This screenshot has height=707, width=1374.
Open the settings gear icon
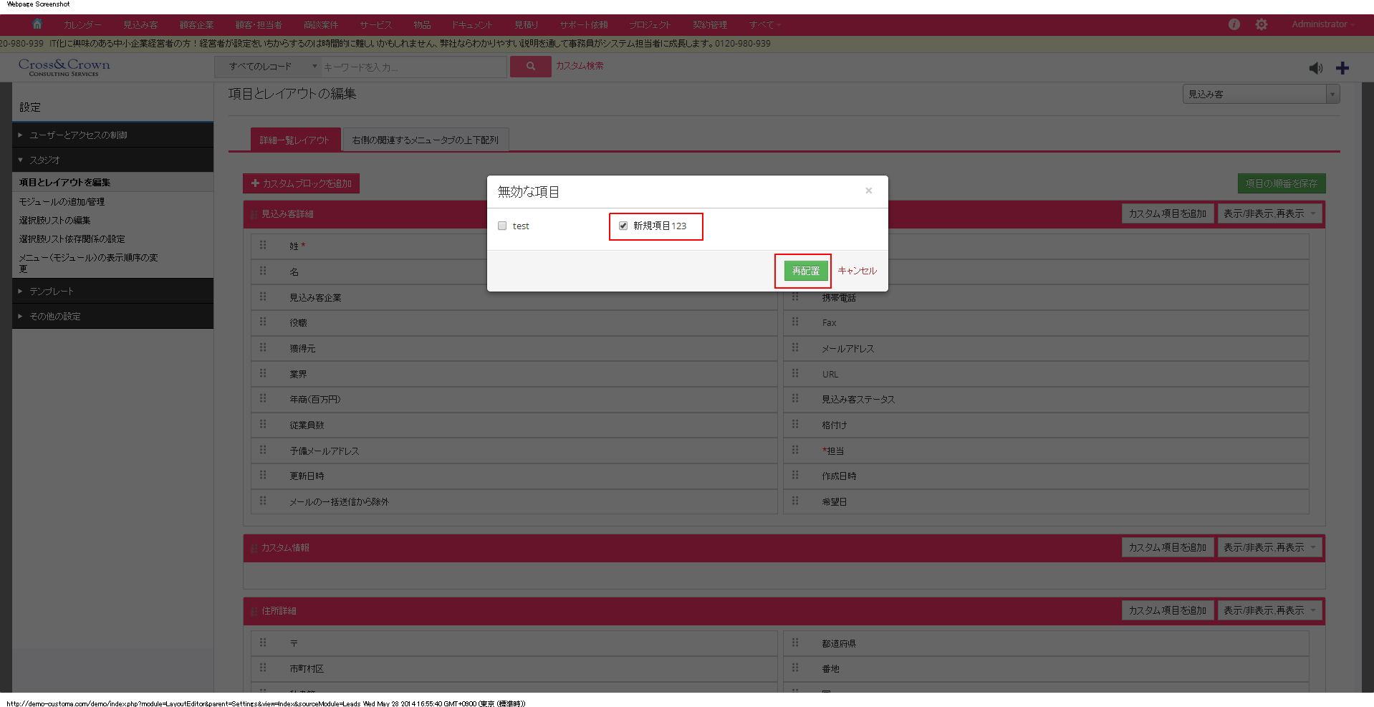(1261, 24)
